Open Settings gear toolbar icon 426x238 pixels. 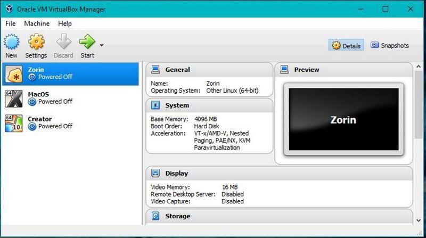[x=36, y=42]
